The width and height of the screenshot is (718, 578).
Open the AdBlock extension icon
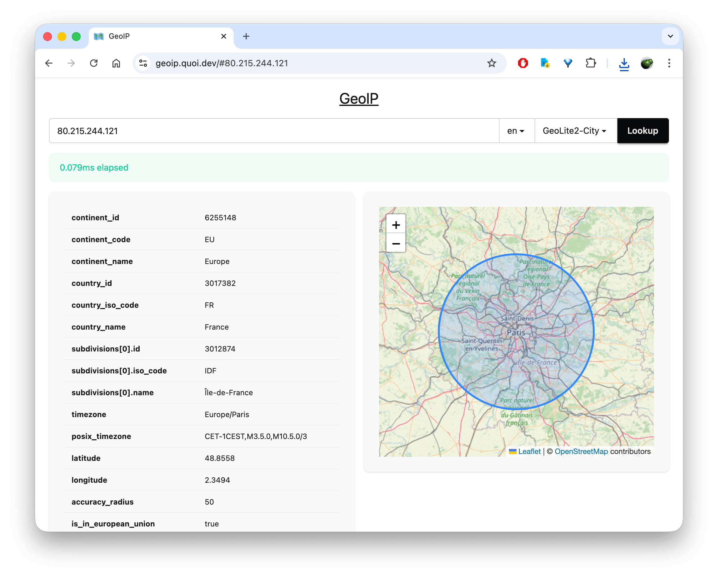pos(523,63)
